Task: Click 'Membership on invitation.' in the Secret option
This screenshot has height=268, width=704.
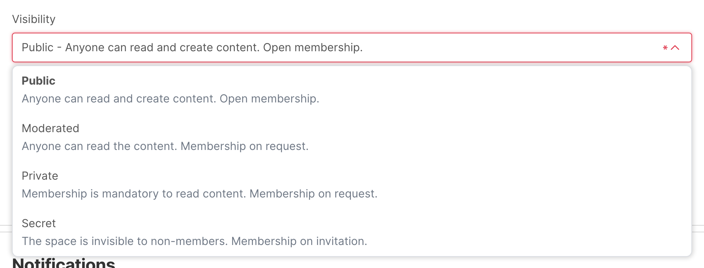Action: 299,241
